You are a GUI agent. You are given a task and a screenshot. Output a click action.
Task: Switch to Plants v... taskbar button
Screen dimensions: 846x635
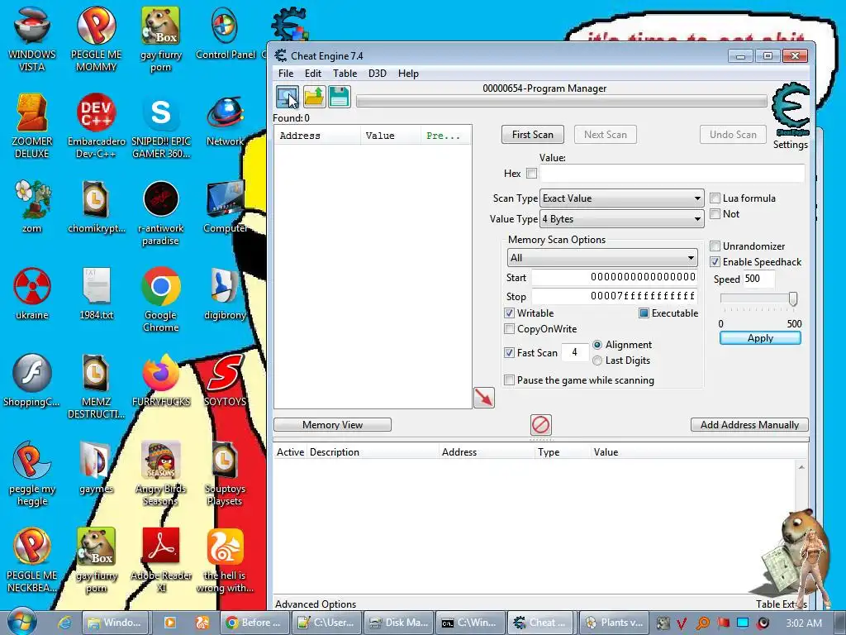click(614, 623)
